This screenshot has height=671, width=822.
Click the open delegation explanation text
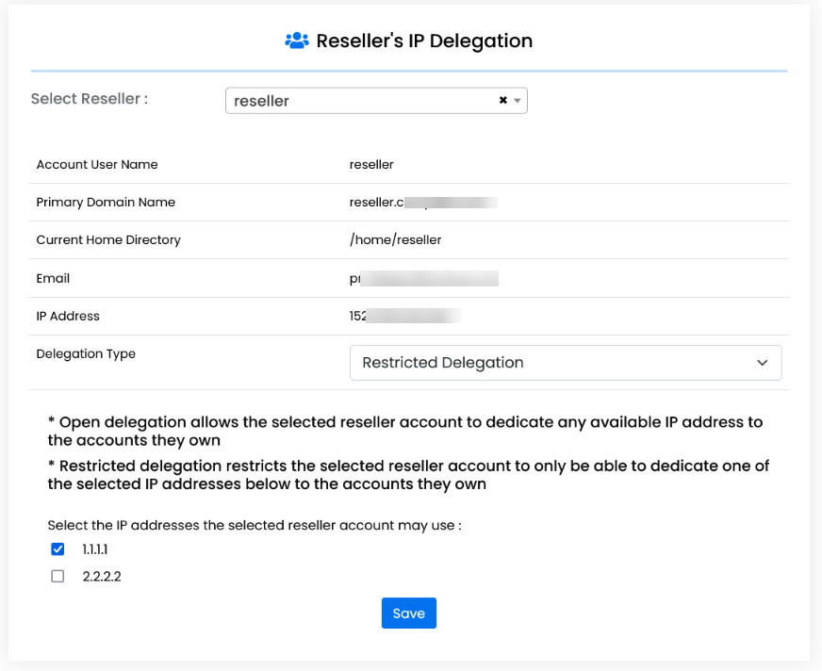[x=405, y=431]
